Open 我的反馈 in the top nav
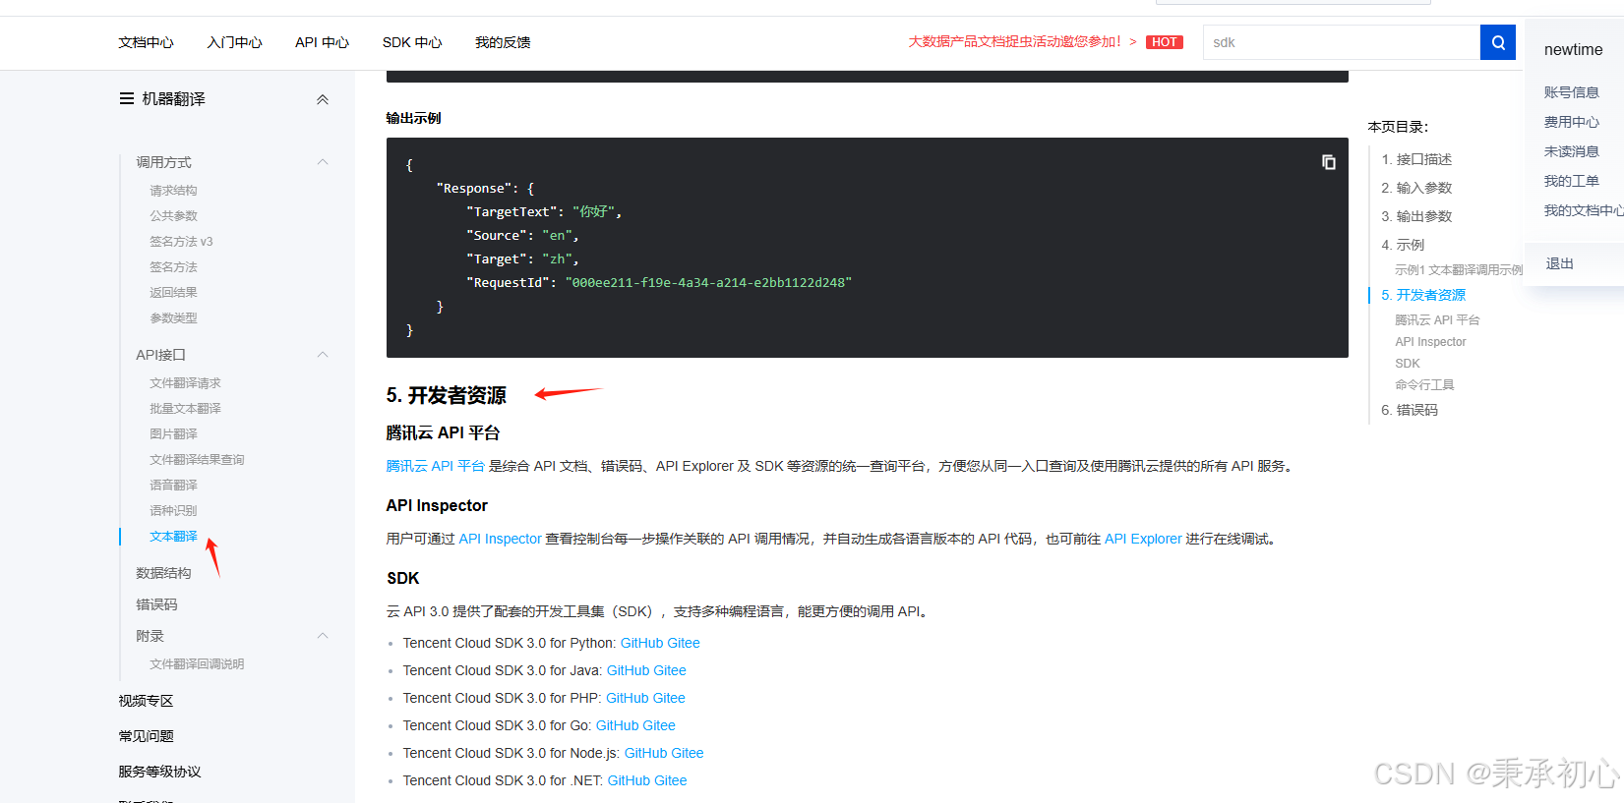 [x=503, y=42]
